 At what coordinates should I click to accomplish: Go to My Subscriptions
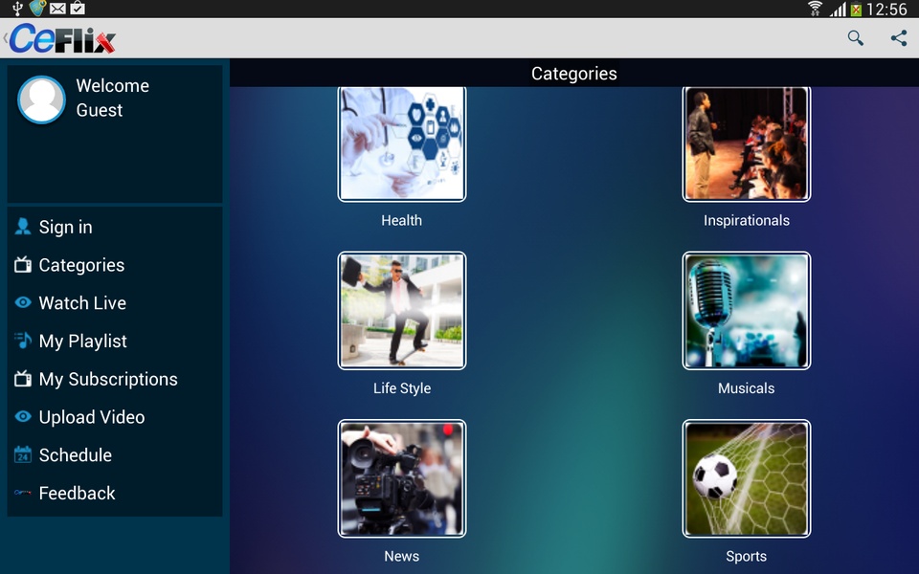point(114,379)
